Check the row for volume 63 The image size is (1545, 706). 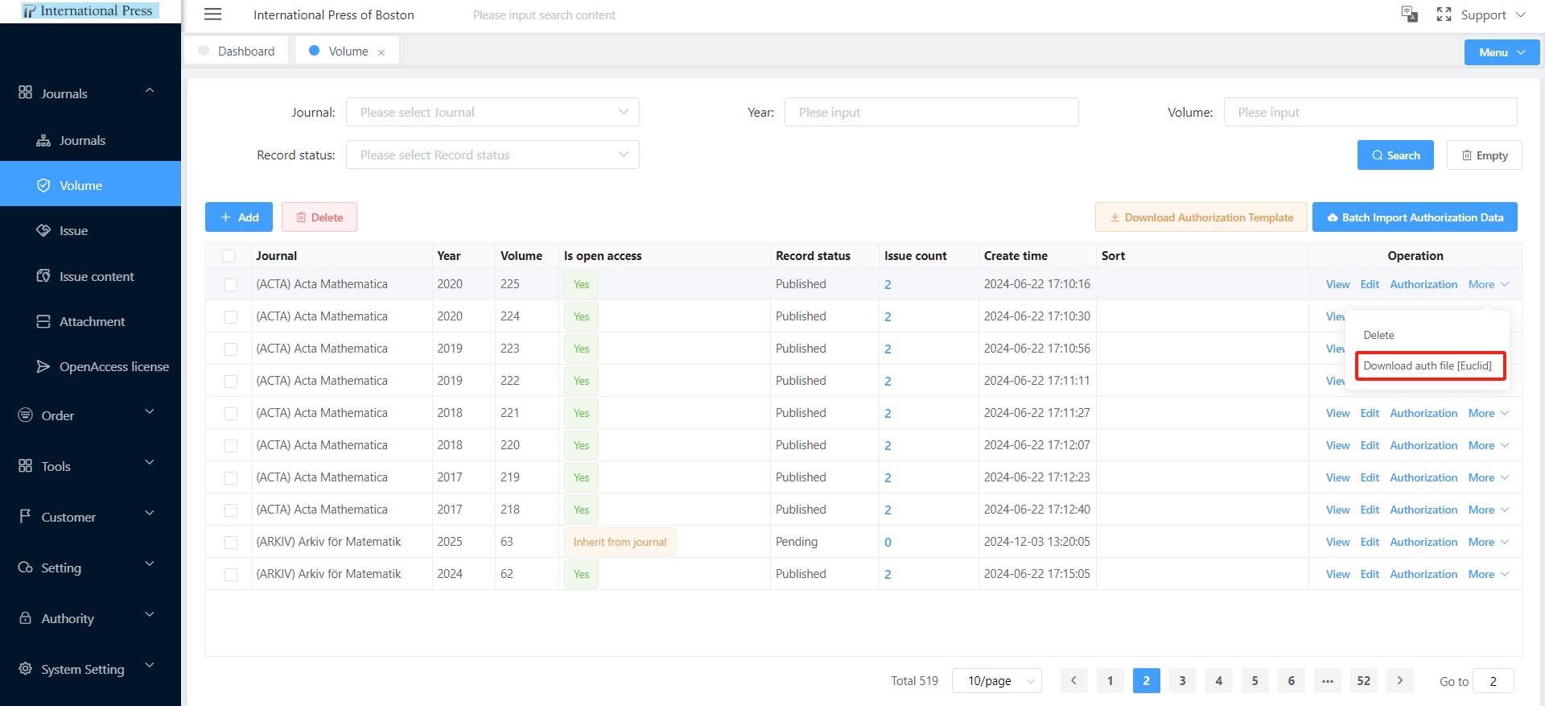231,543
